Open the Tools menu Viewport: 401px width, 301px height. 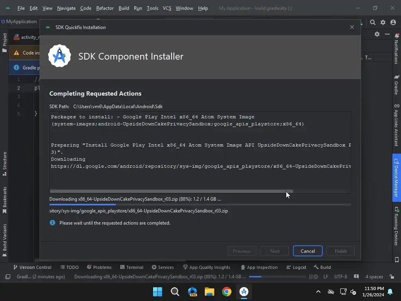point(152,8)
